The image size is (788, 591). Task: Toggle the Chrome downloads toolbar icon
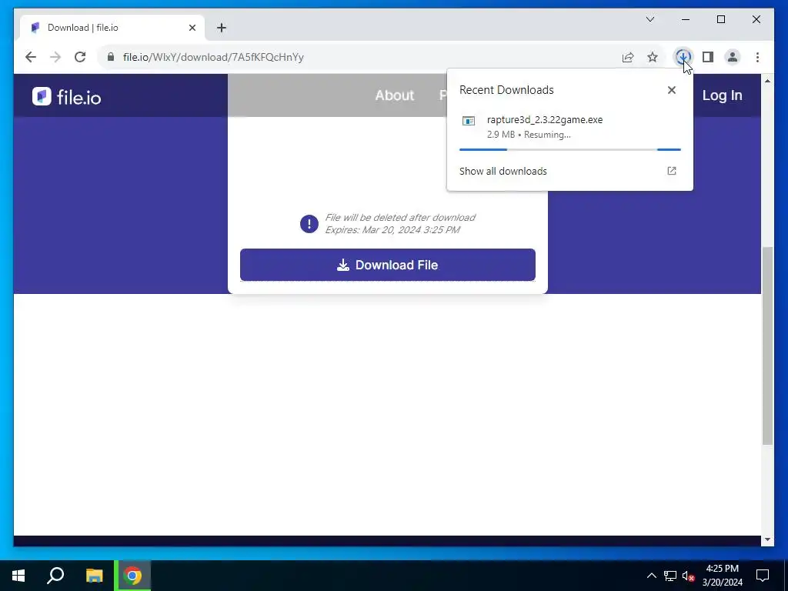point(683,57)
